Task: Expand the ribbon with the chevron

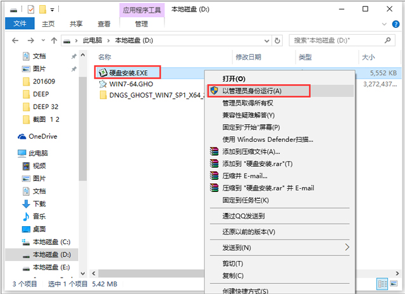Action: (384, 24)
